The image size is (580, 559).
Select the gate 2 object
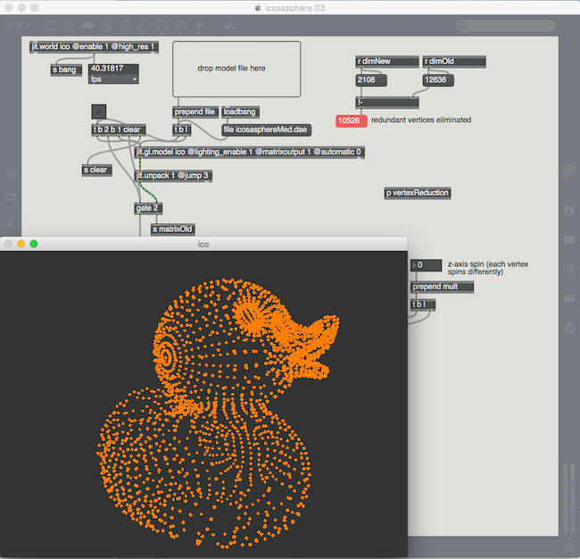(x=148, y=208)
